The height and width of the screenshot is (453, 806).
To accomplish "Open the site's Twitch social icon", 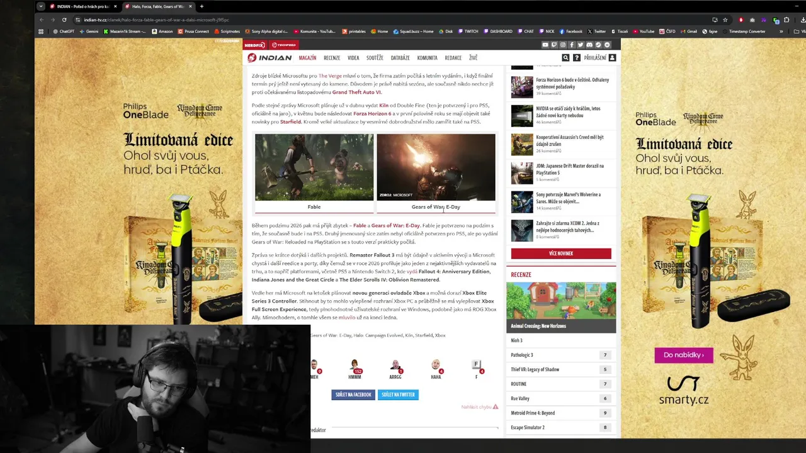I will click(554, 45).
